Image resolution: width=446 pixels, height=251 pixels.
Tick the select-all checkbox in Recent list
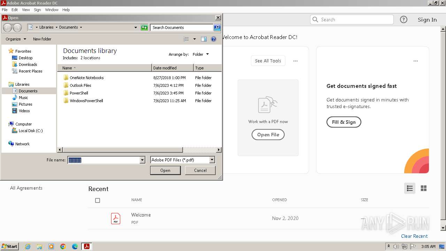point(98,200)
